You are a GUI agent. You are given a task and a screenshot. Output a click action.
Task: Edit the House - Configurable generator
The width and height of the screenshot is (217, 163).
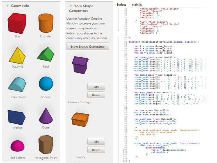(x=96, y=87)
